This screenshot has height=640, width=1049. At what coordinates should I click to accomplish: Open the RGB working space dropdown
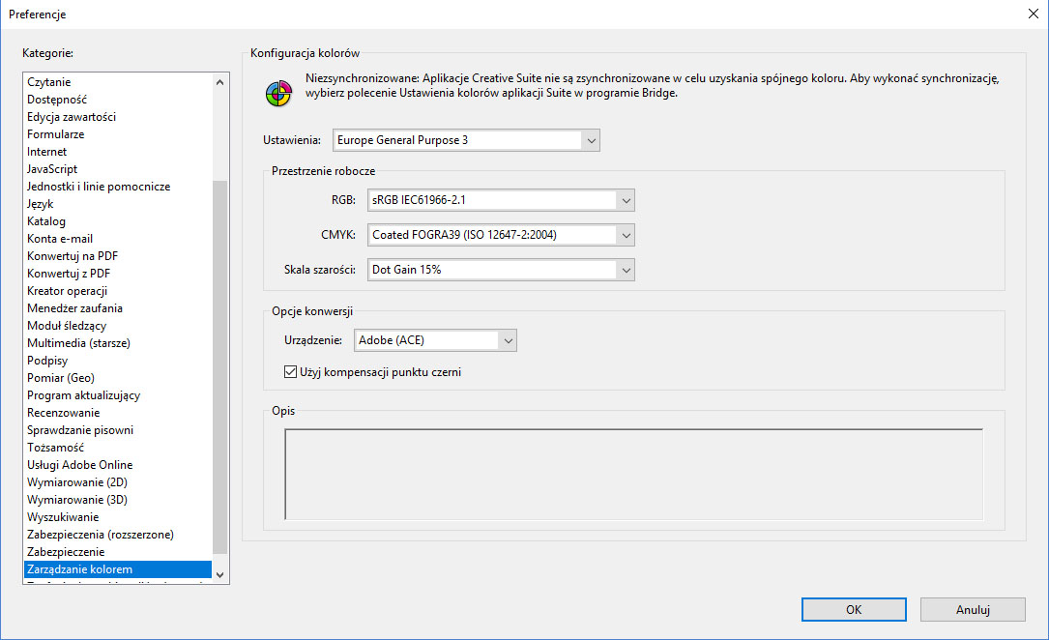point(501,200)
